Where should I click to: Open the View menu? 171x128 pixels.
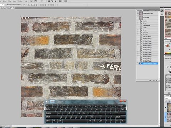click(x=14, y=1)
